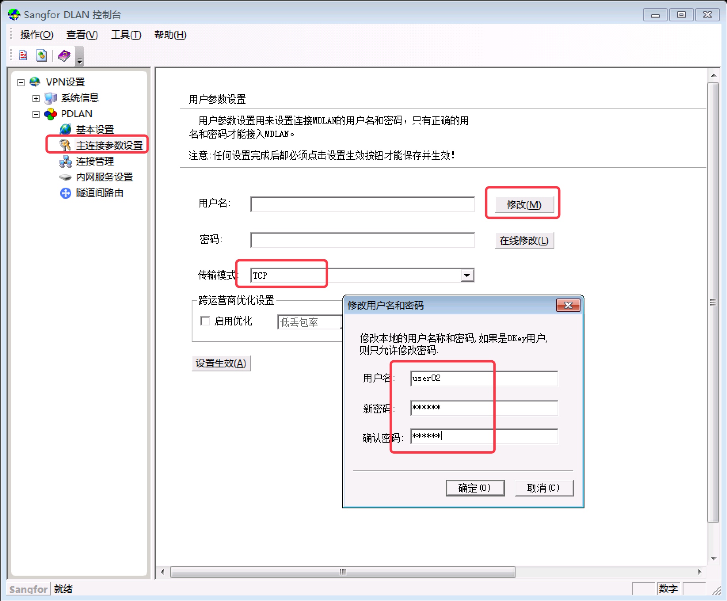Open the toolbar overflow options arrow
The height and width of the screenshot is (601, 727).
click(80, 56)
